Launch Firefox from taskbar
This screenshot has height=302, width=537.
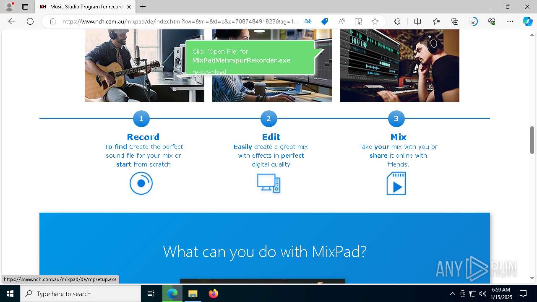pyautogui.click(x=213, y=294)
